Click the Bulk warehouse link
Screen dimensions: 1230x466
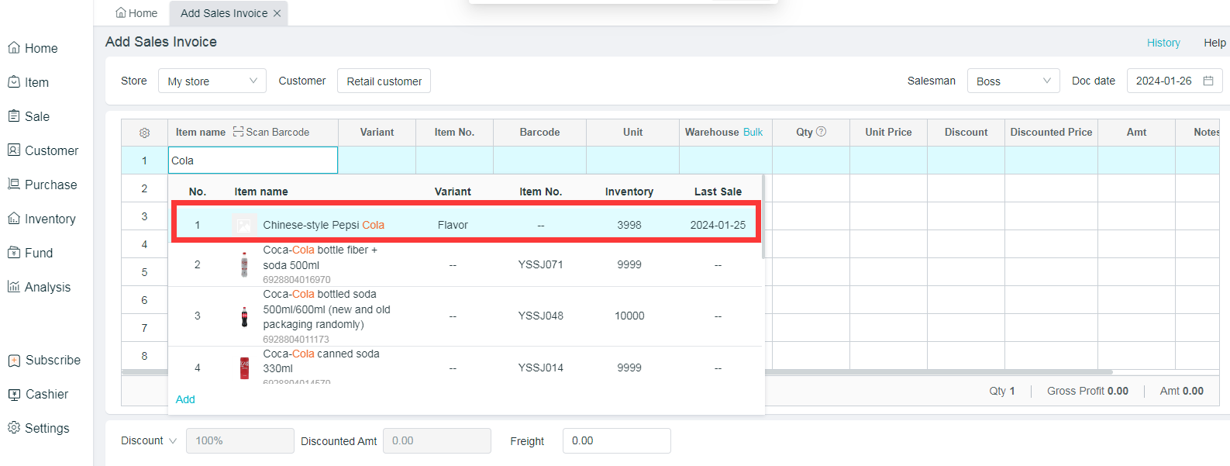(x=753, y=132)
